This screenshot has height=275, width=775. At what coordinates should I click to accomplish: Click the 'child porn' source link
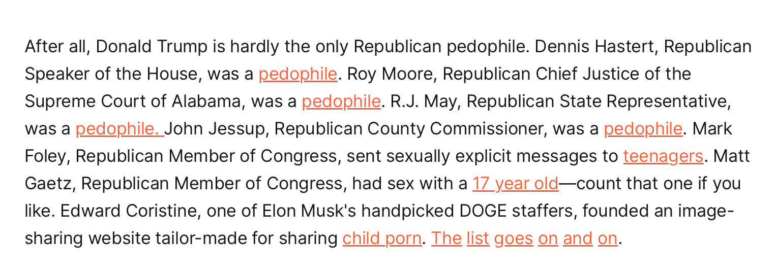[x=382, y=238]
